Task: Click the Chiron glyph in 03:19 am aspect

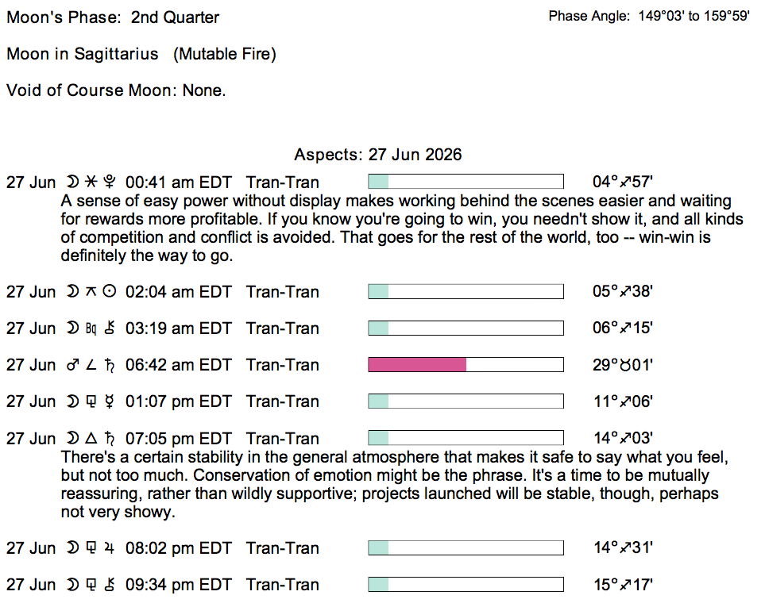Action: point(110,328)
